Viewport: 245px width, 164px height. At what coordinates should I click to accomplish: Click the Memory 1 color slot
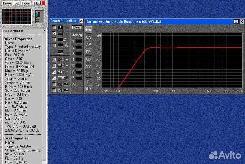pyautogui.click(x=79, y=41)
